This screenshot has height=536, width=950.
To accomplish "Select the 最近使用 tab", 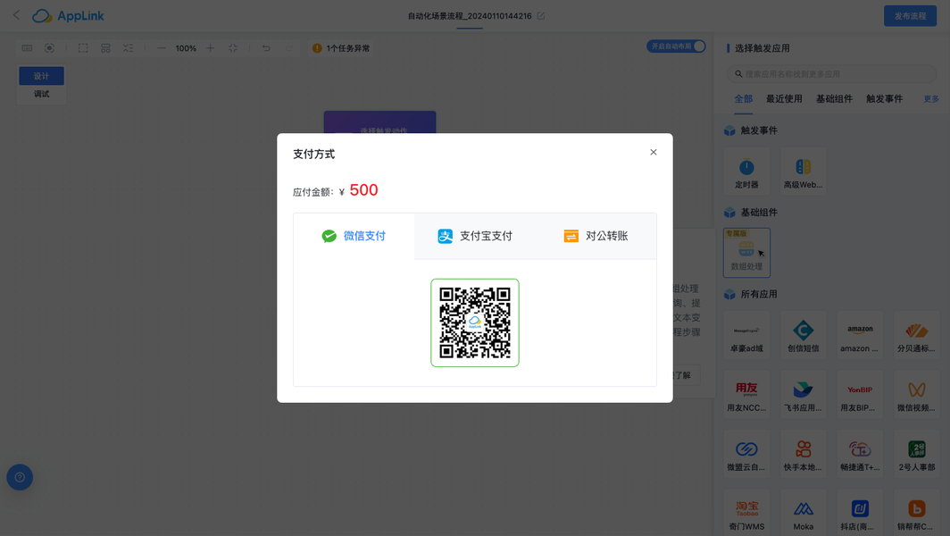I will pyautogui.click(x=784, y=99).
